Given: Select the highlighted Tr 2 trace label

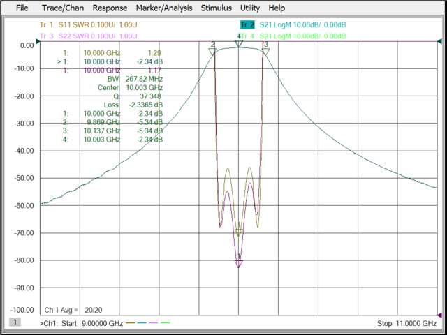Looking at the screenshot, I should click(247, 25).
